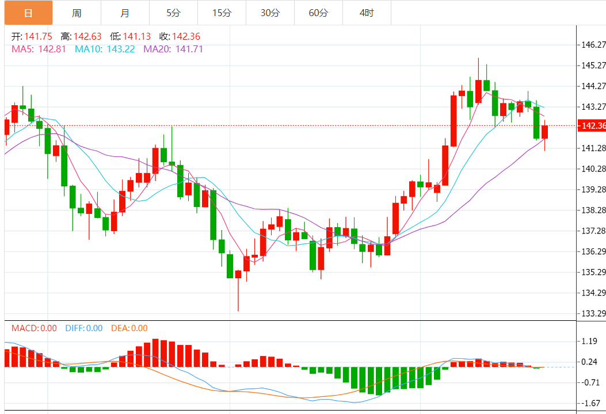Click the 144.27 price axis label
Image resolution: width=606 pixels, height=414 pixels.
[x=593, y=86]
